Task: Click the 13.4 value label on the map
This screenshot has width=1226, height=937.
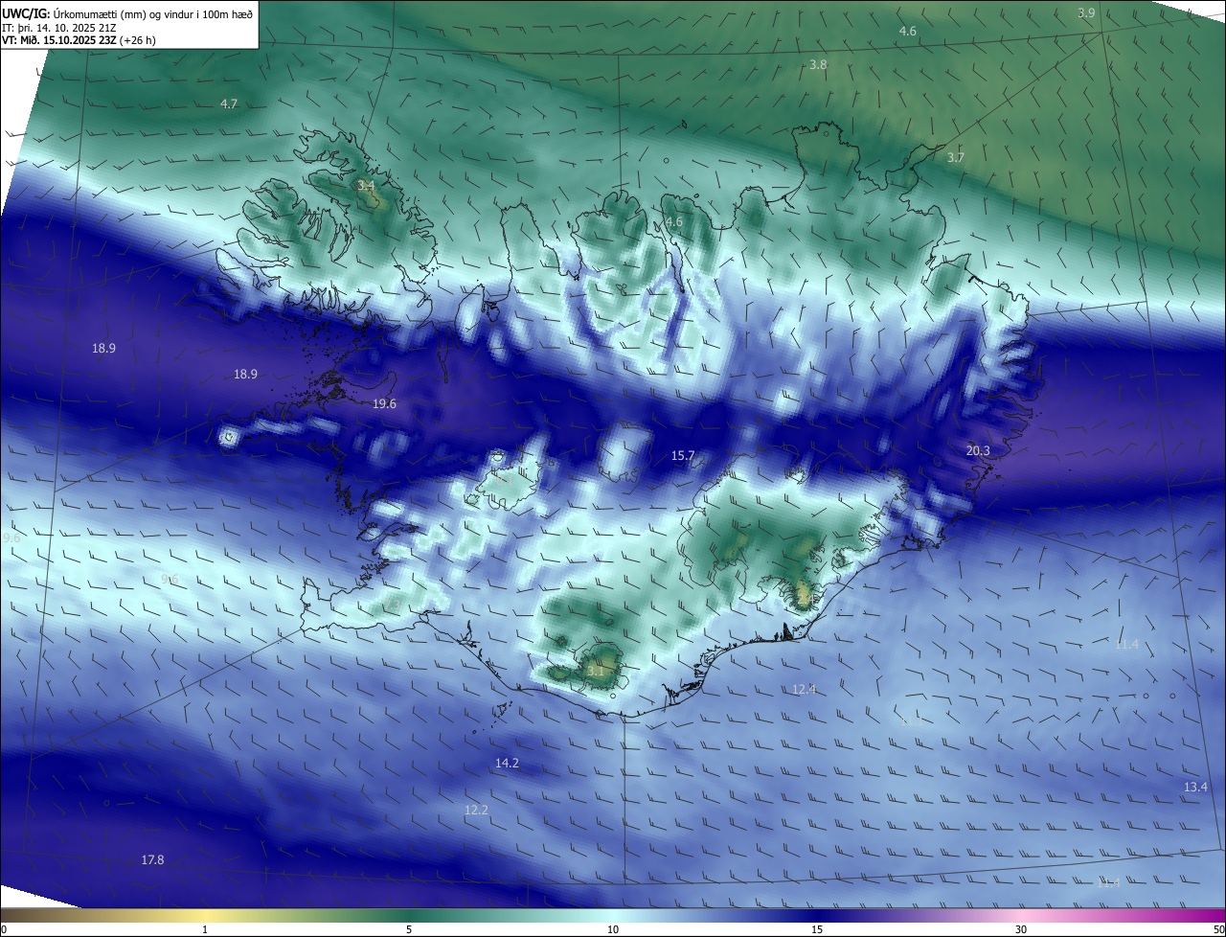Action: click(x=1195, y=788)
